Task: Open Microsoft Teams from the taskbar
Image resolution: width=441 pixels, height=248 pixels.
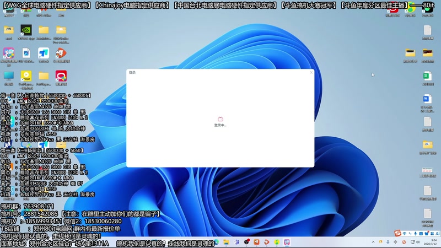Action: [236, 242]
